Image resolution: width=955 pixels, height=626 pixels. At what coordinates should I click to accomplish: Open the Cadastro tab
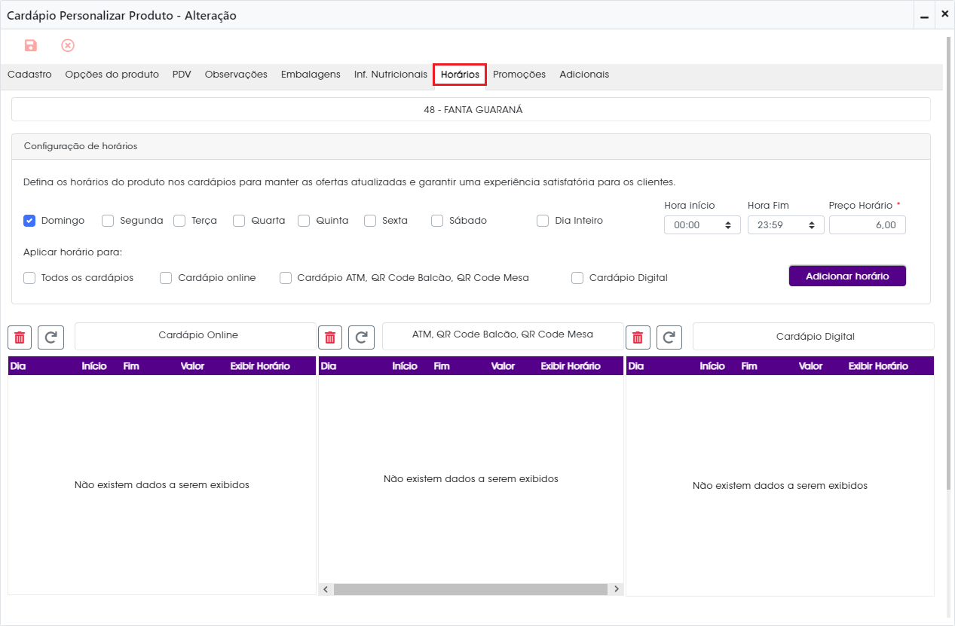pos(29,75)
